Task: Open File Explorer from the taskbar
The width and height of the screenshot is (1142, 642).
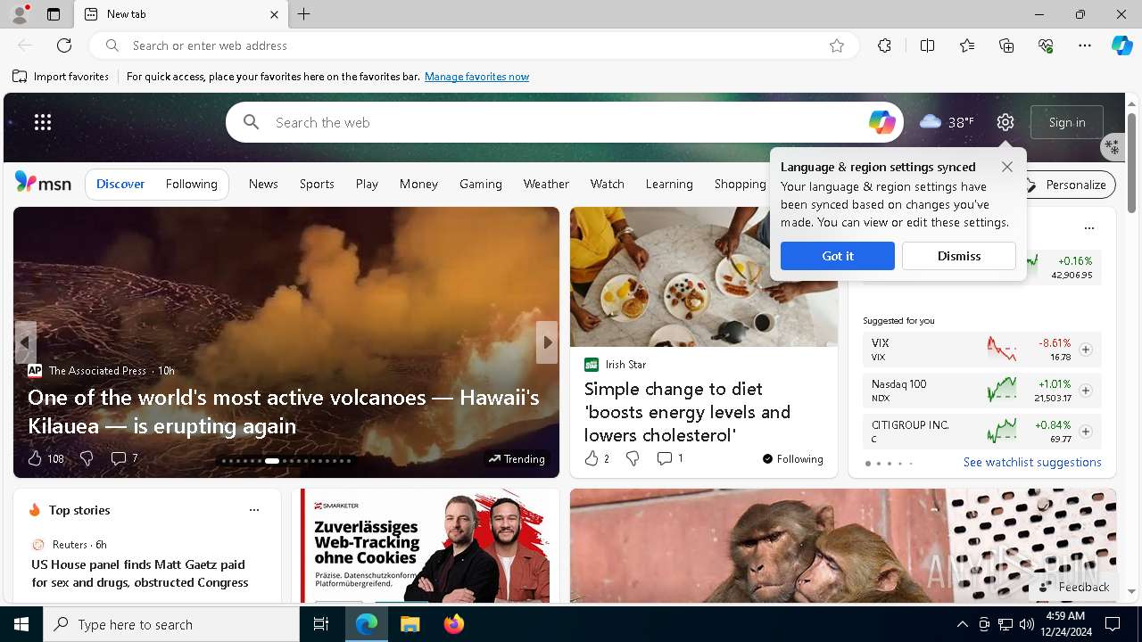Action: 410,624
